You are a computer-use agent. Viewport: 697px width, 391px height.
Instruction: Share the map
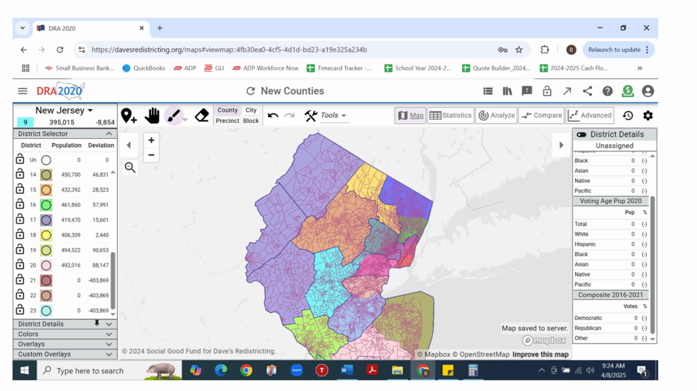point(587,91)
